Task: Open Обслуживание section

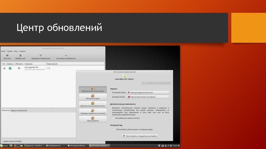Action: coord(93,119)
